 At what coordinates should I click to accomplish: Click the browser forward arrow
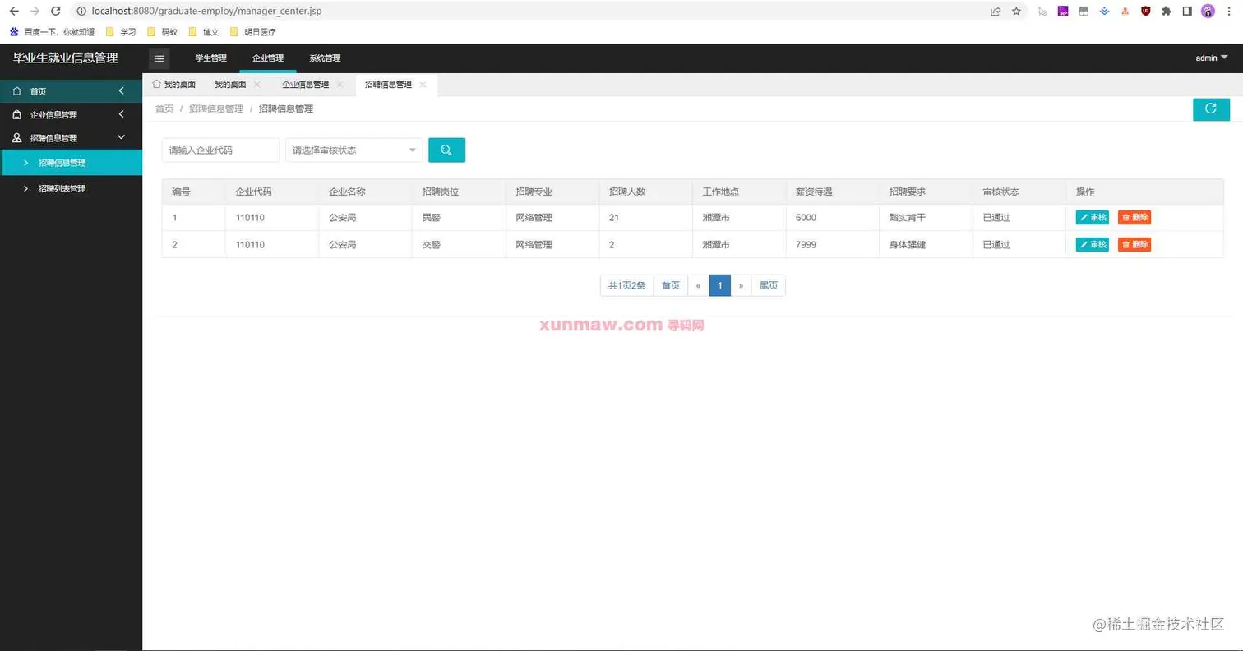[35, 12]
